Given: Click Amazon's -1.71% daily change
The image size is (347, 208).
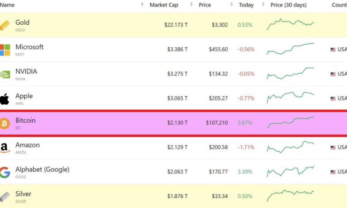Looking at the screenshot, I should click(x=246, y=147).
